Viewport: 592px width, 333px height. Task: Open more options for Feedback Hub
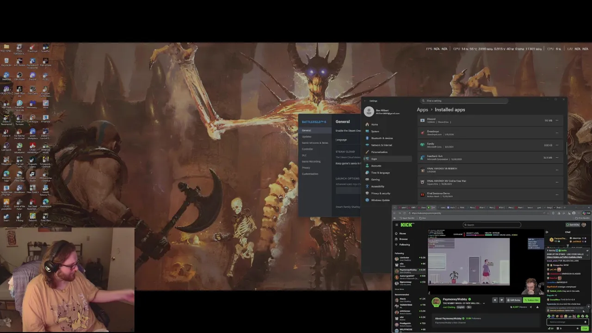557,158
